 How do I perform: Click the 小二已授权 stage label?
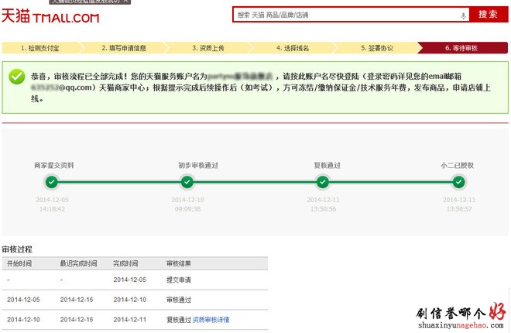pos(458,165)
